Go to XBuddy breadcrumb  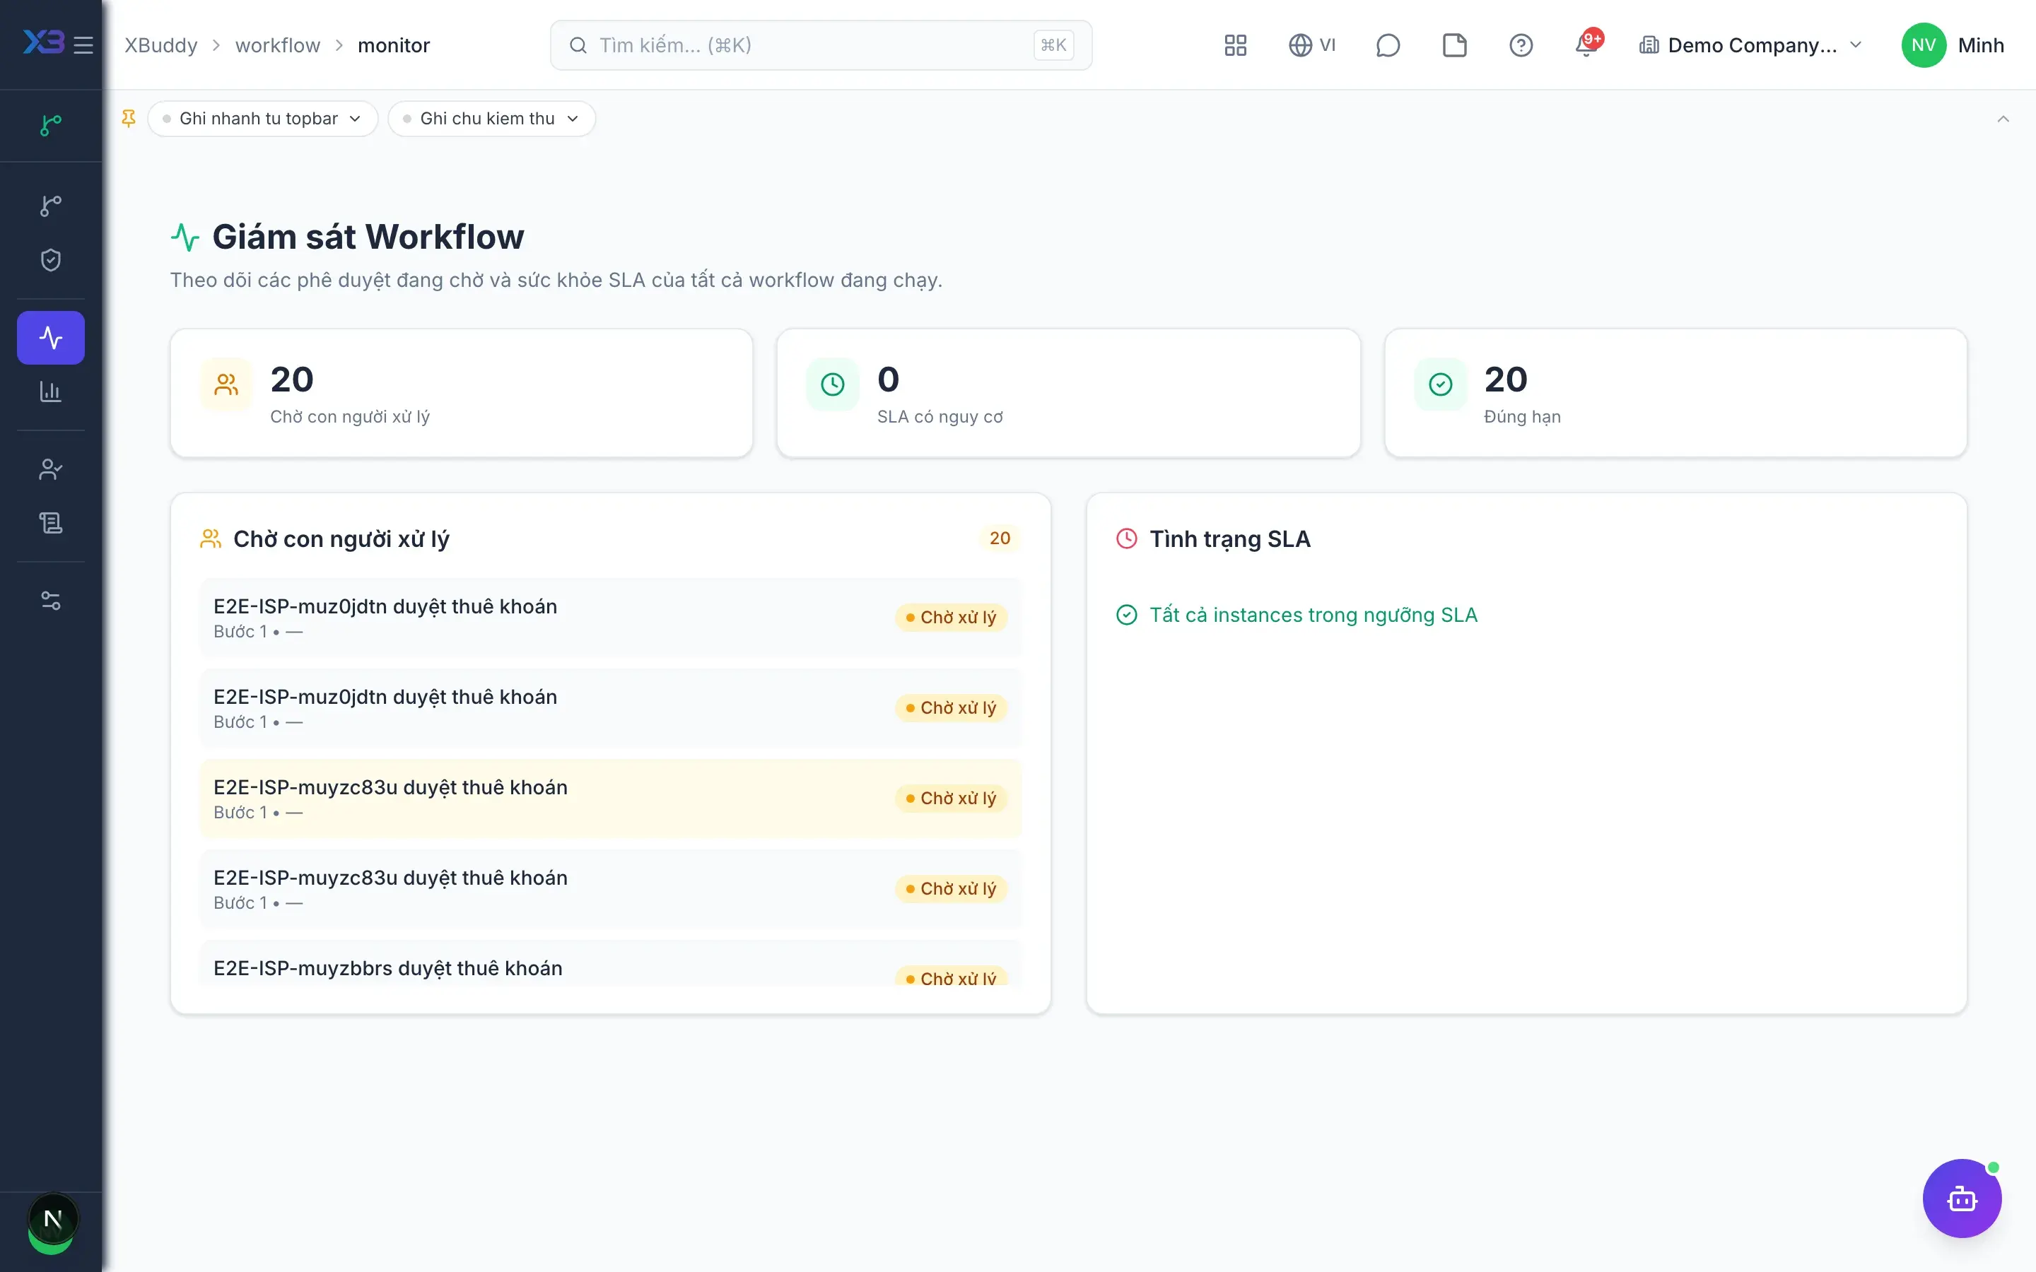coord(160,45)
